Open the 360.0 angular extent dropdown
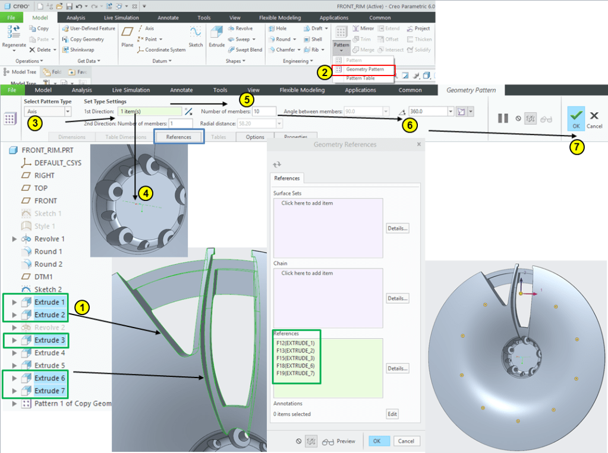The width and height of the screenshot is (608, 453). [451, 112]
